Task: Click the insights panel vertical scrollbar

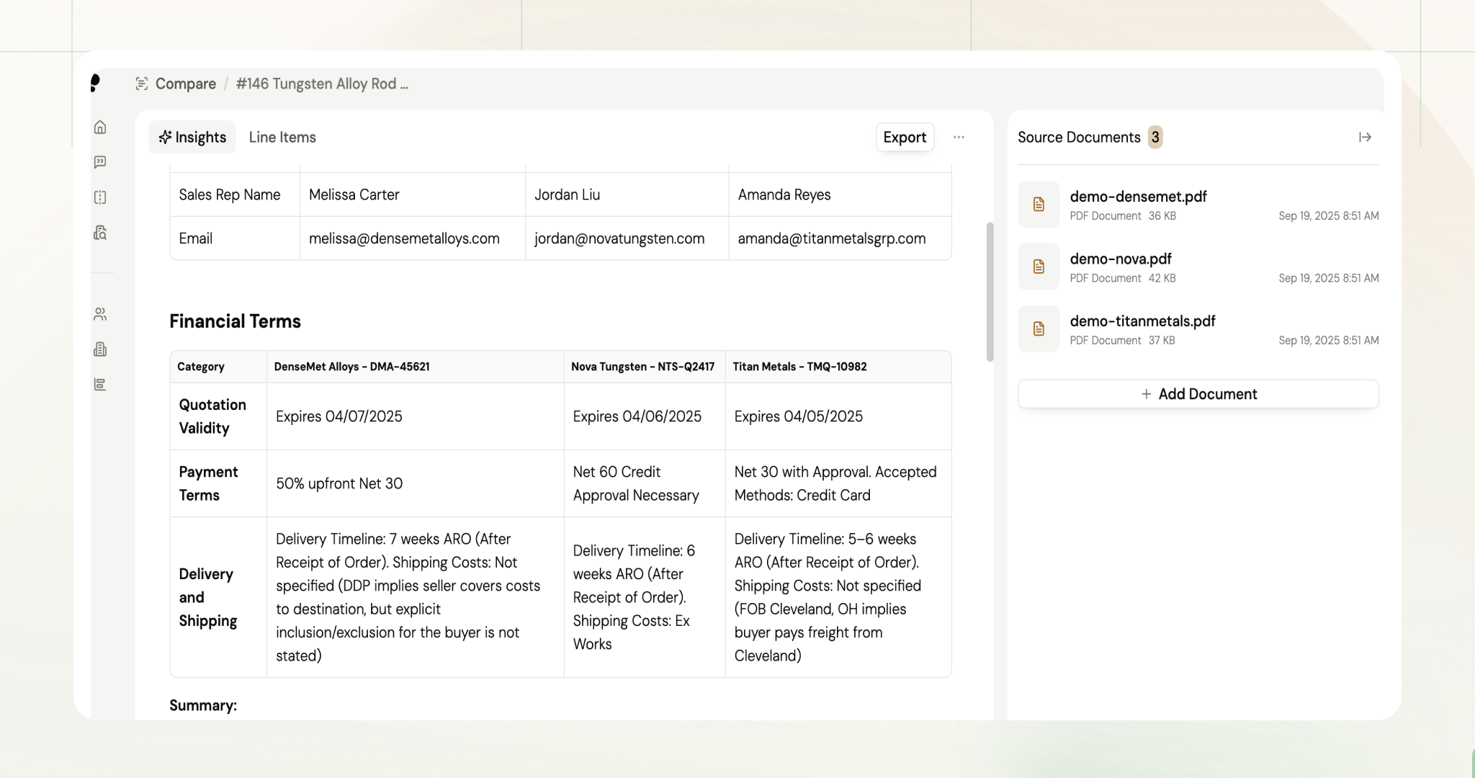Action: (x=990, y=292)
